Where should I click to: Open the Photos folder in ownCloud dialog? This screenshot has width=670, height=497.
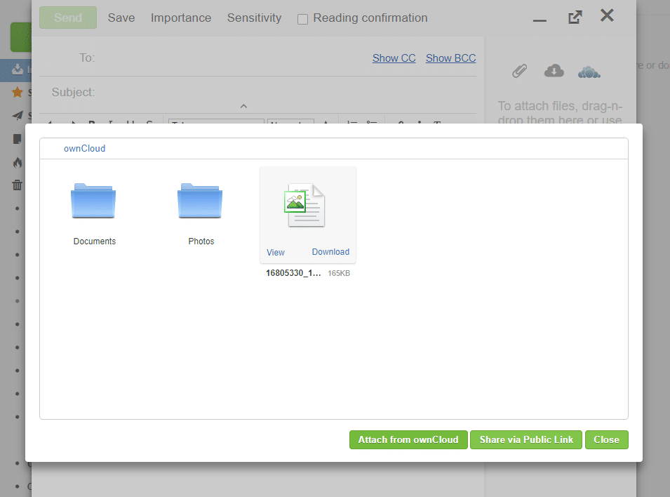pos(200,201)
